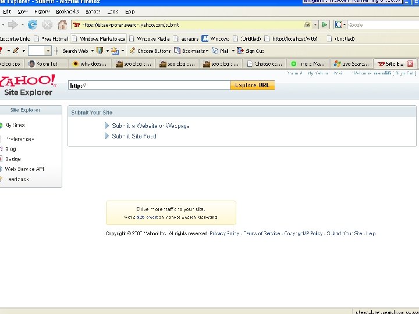Viewport: 419px width, 314px height.
Task: Click the Yahoo toolbar Sign Out icon
Action: 240,51
